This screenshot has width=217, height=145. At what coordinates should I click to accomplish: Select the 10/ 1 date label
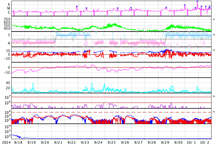pyautogui.click(x=191, y=143)
